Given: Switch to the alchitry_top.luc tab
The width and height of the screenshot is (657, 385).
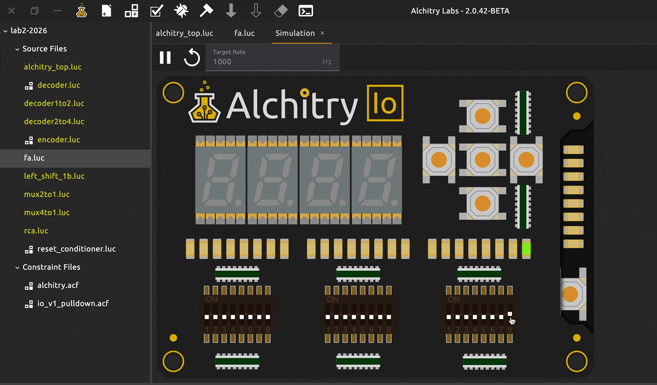Looking at the screenshot, I should coord(184,33).
